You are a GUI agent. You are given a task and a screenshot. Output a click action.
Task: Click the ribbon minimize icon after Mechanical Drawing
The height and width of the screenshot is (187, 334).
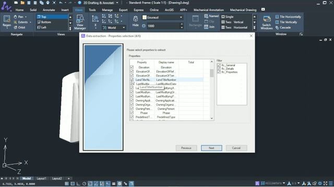[x=263, y=9]
